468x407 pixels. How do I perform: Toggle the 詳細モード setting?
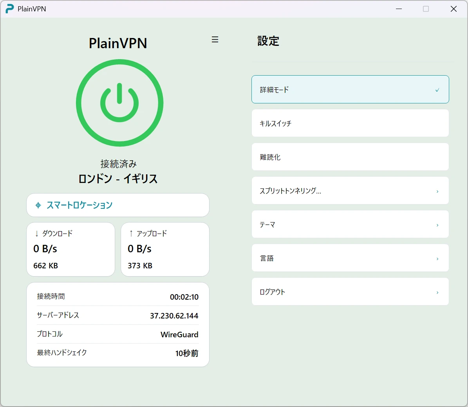pyautogui.click(x=350, y=89)
